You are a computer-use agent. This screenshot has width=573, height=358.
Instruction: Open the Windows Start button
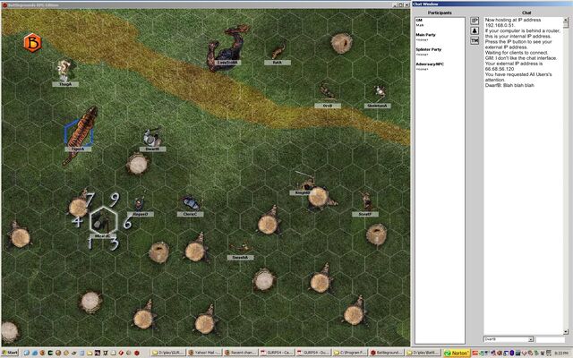(10, 353)
